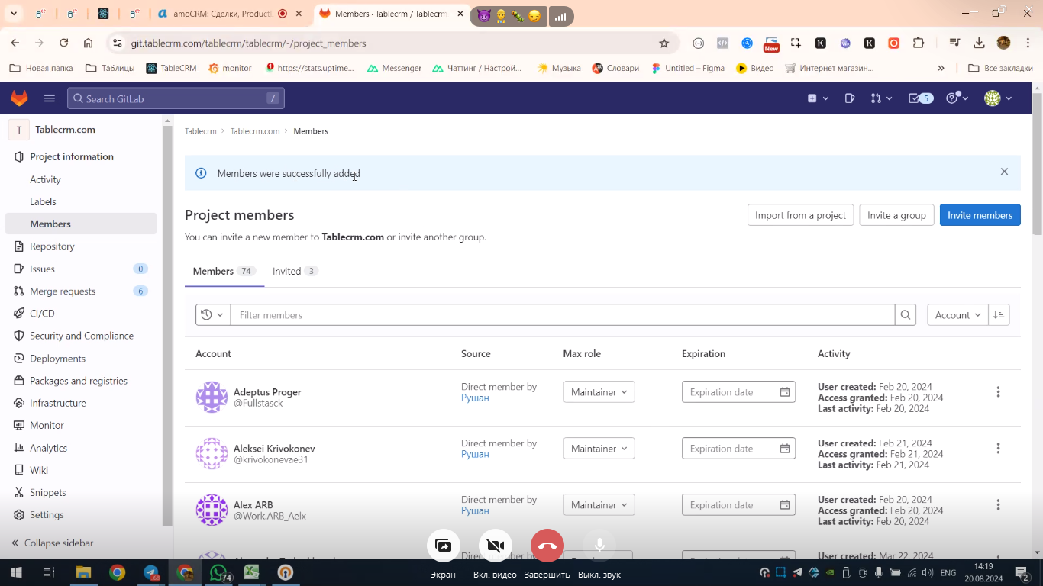Click Alex ARB avatar

click(212, 510)
